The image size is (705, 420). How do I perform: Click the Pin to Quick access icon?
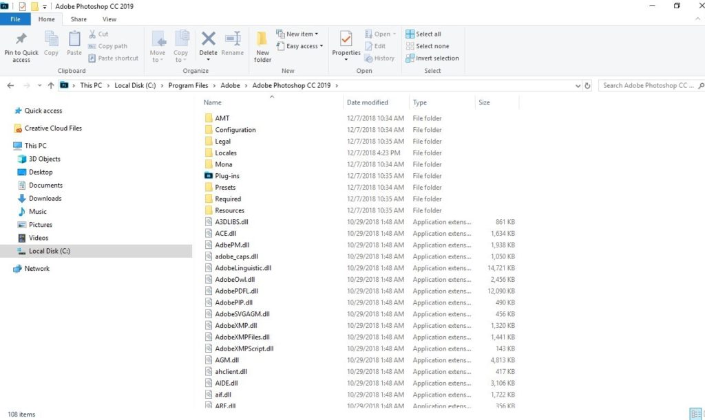click(21, 40)
